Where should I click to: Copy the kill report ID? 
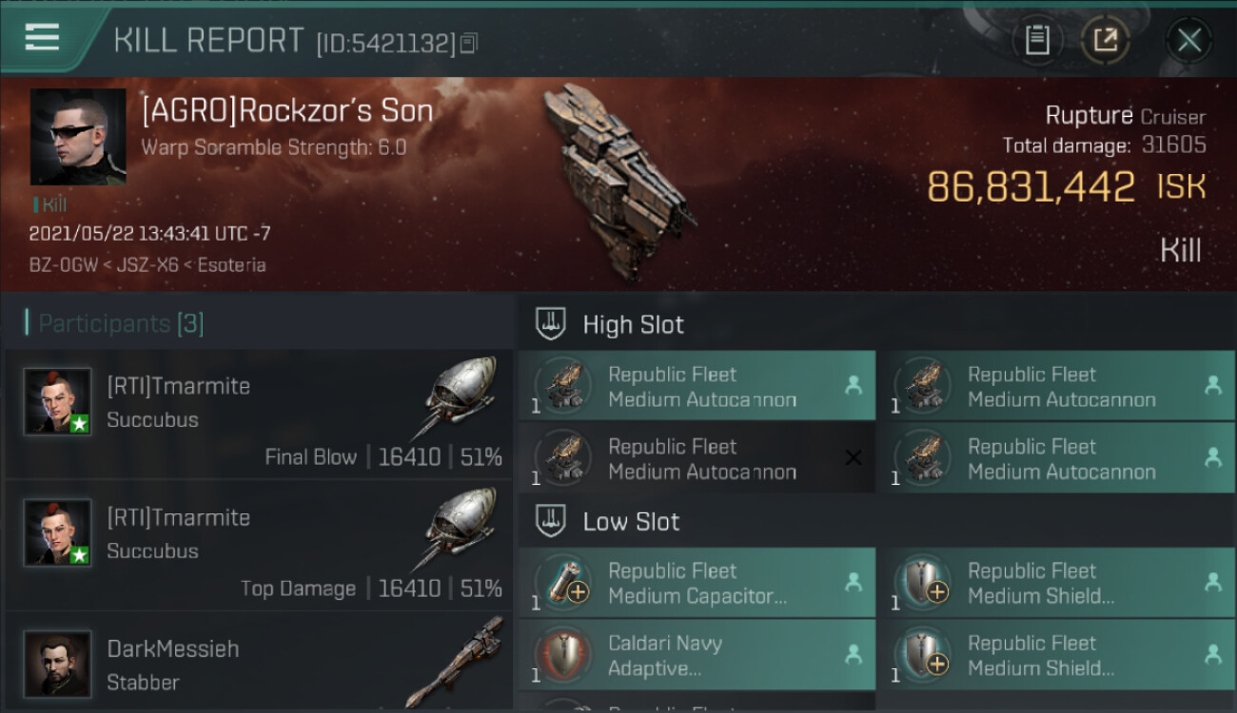(468, 44)
